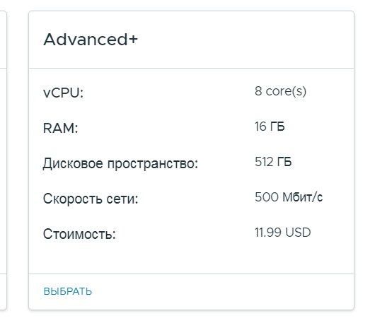Click the divider line above ВЫБРАТЬ

191,274
